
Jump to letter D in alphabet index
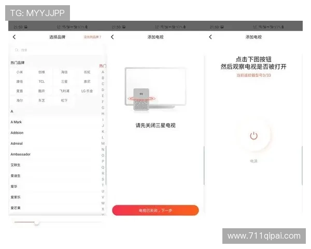pyautogui.click(x=103, y=90)
